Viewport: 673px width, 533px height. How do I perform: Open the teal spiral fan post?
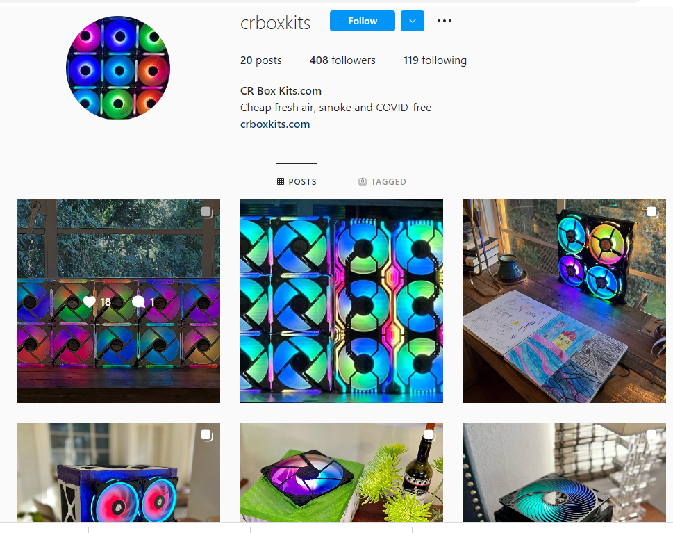click(564, 472)
